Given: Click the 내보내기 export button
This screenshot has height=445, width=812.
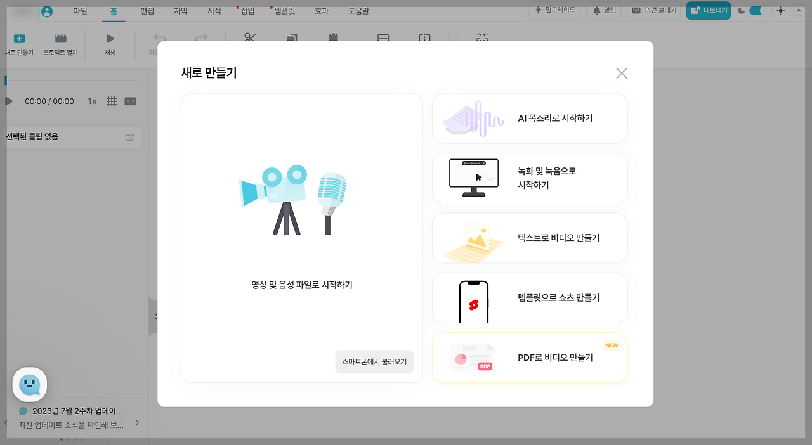Looking at the screenshot, I should [x=709, y=11].
